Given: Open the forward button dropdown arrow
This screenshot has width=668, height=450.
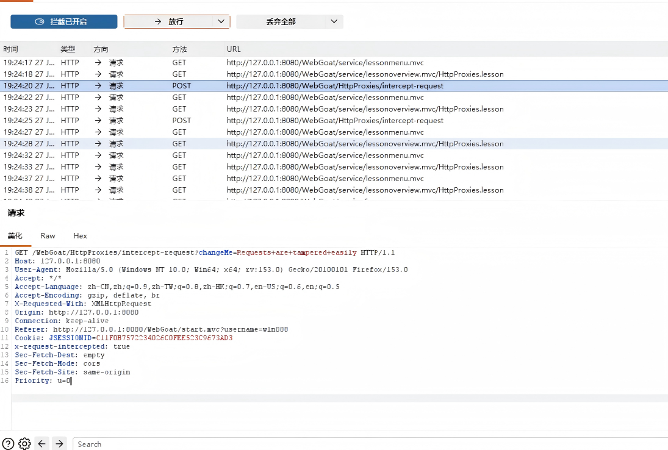Looking at the screenshot, I should tap(221, 22).
